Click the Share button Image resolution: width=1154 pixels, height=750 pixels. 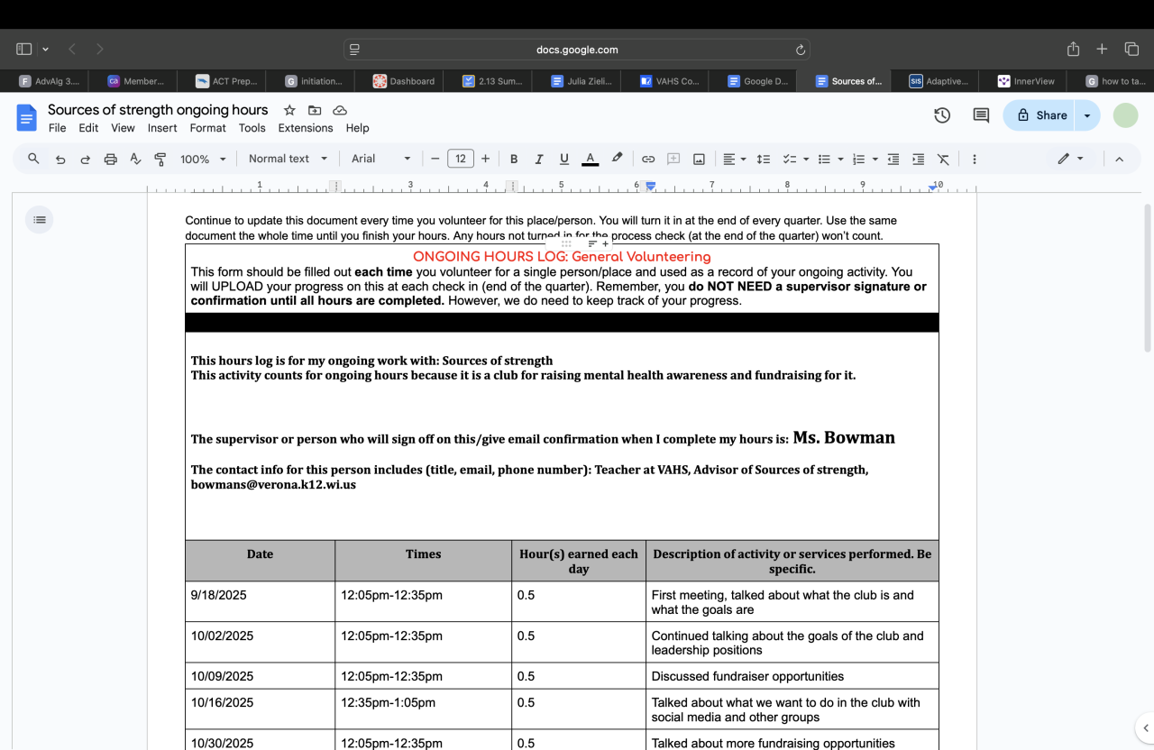pos(1042,115)
